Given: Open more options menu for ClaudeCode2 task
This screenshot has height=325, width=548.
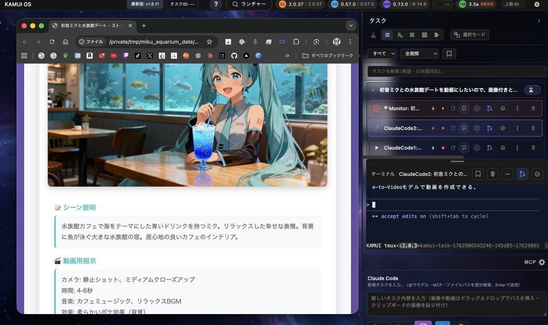Looking at the screenshot, I should [x=517, y=128].
